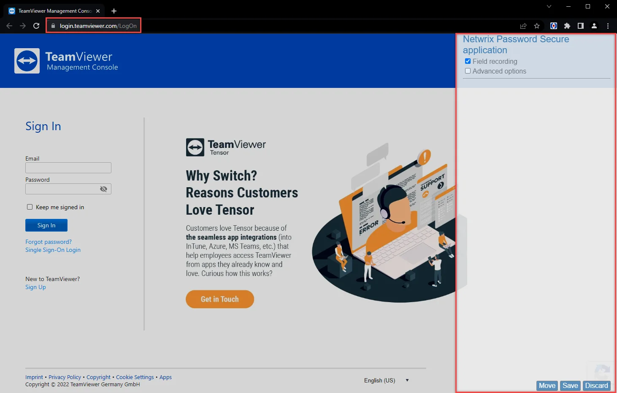Uncheck the Field recording checkbox

(468, 61)
